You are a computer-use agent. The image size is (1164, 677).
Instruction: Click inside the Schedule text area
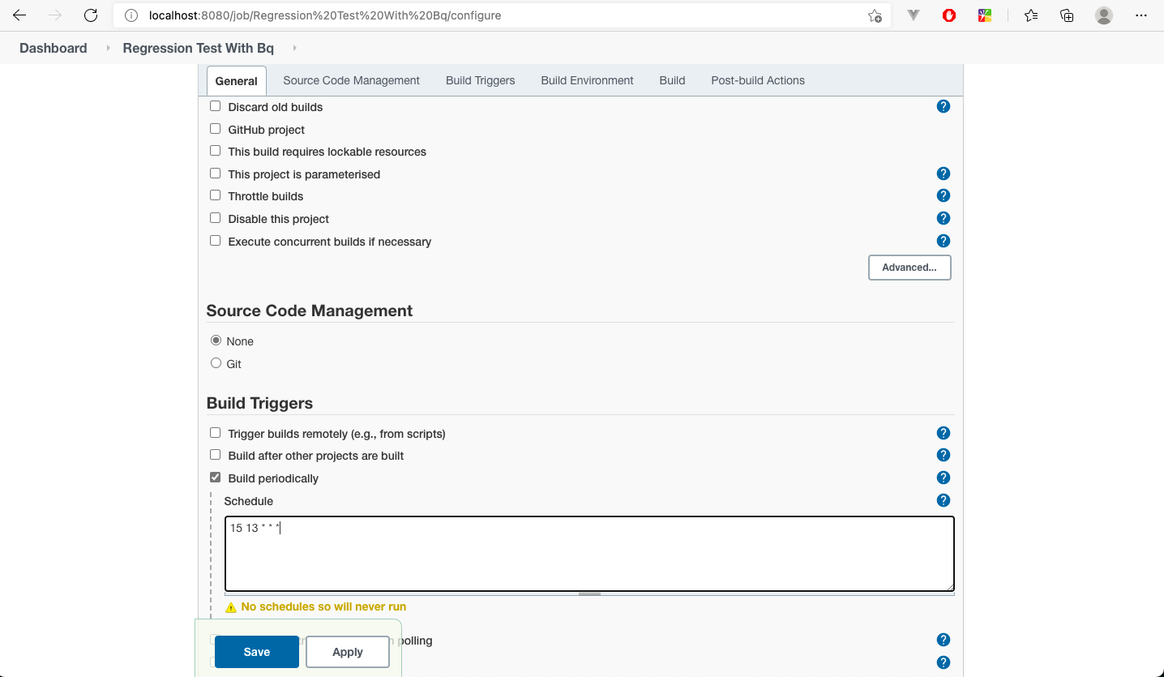click(x=589, y=554)
